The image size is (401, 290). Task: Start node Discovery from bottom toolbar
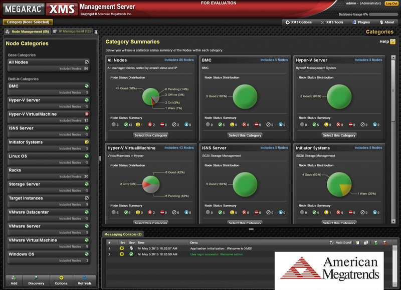pos(36,280)
